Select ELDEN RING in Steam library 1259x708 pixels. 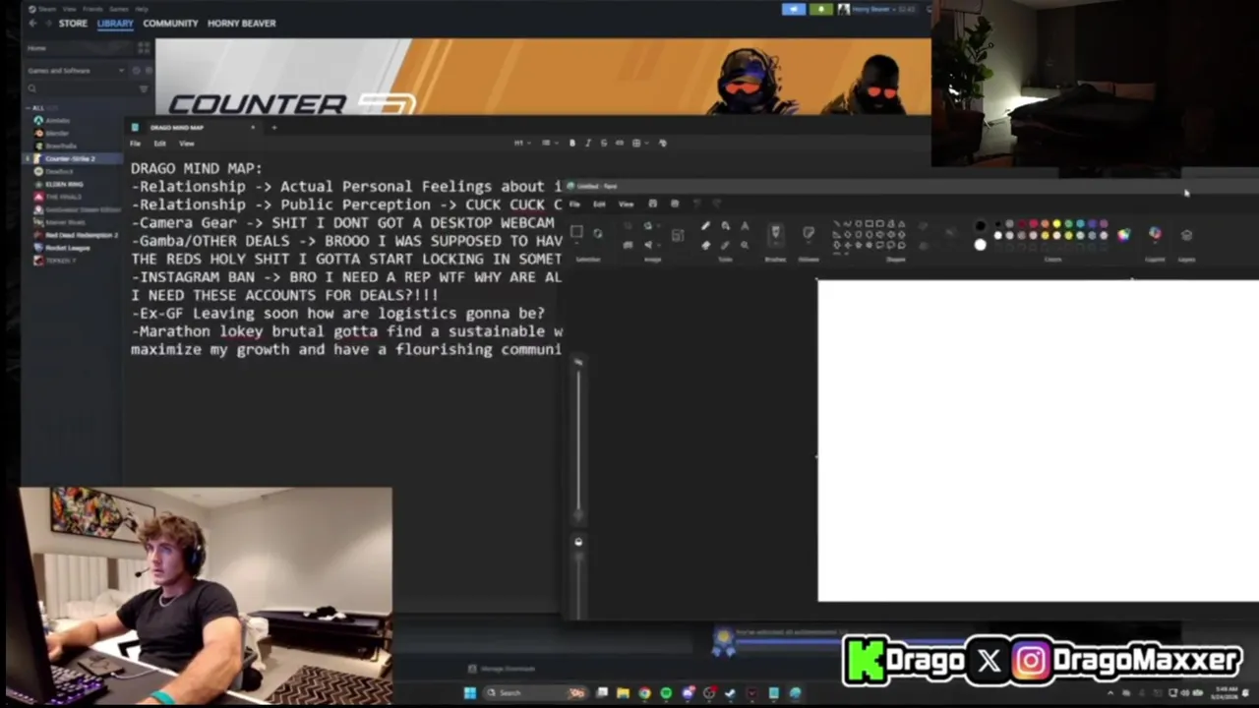point(64,184)
